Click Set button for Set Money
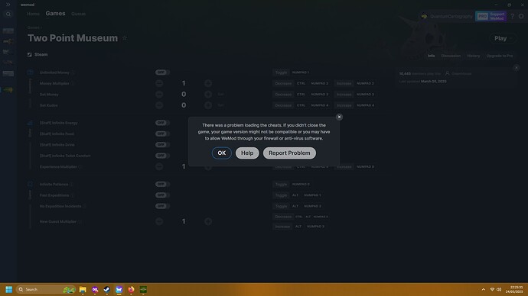The width and height of the screenshot is (528, 296). coord(220,95)
